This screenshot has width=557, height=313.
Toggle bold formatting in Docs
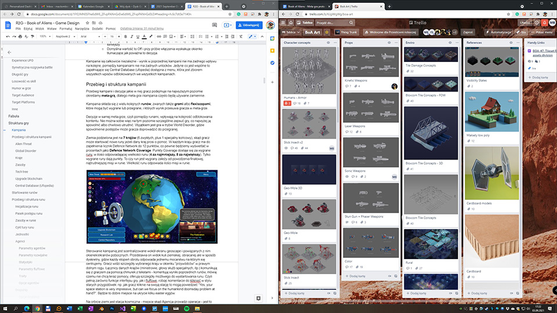pos(126,37)
